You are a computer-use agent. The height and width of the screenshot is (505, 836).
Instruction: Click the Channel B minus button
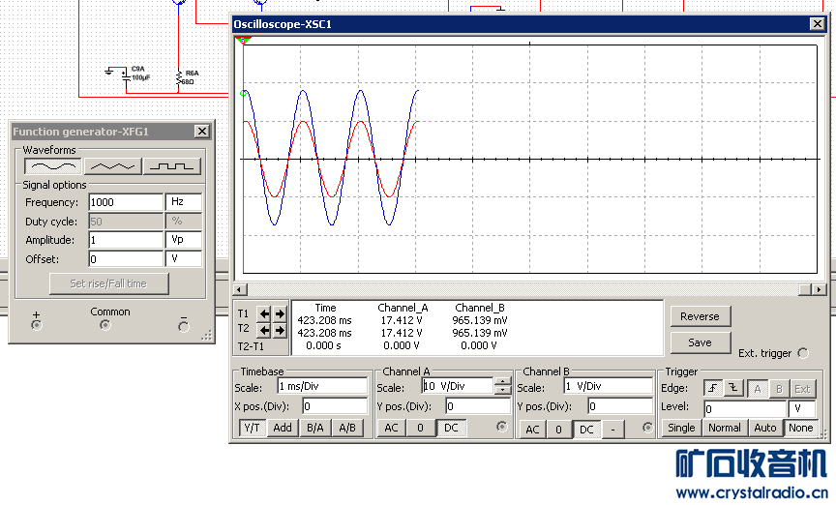point(613,430)
